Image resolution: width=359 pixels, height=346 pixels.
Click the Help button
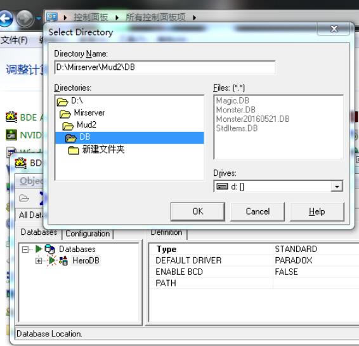click(317, 211)
